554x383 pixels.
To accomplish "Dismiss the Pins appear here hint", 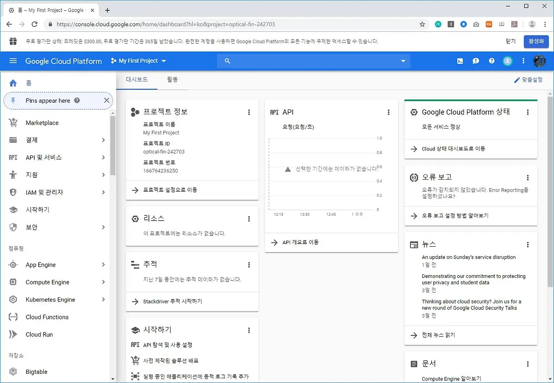I will [x=106, y=100].
